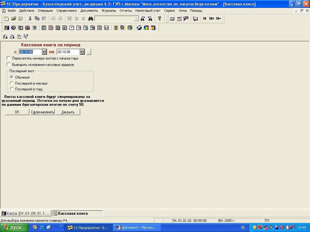Click the find-next binoculars icon

(x=143, y=18)
